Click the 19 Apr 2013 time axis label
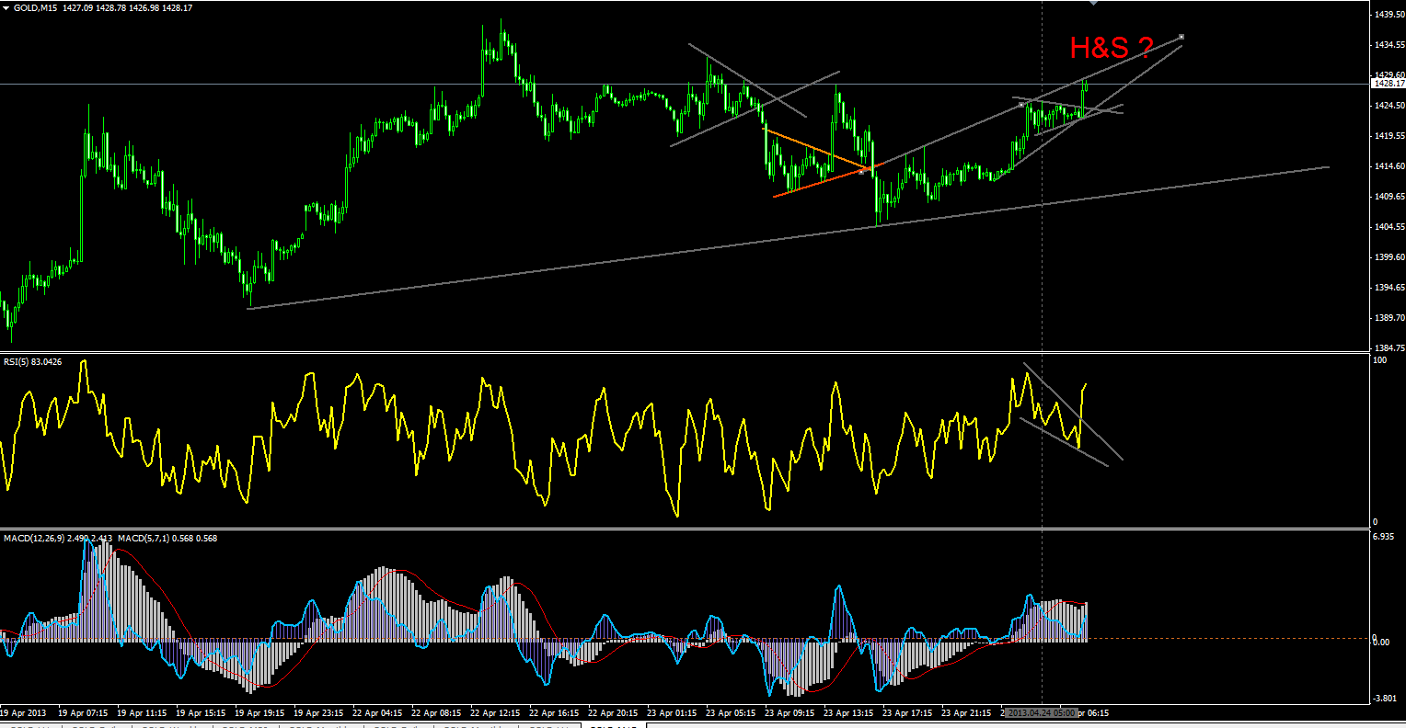The width and height of the screenshot is (1406, 728). (x=24, y=713)
